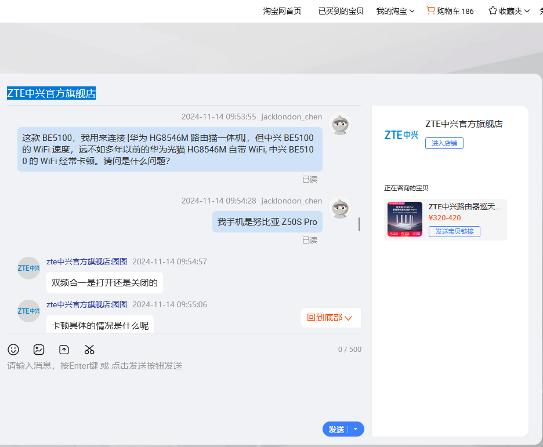Click the shopping cart icon
This screenshot has width=543, height=447.
pyautogui.click(x=430, y=10)
